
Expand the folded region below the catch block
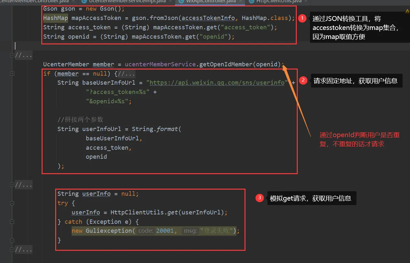coord(12,249)
